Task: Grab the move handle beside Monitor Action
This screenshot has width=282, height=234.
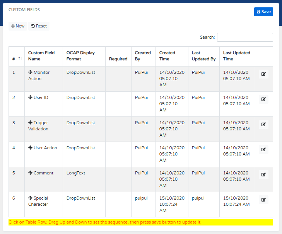Action: pos(31,72)
